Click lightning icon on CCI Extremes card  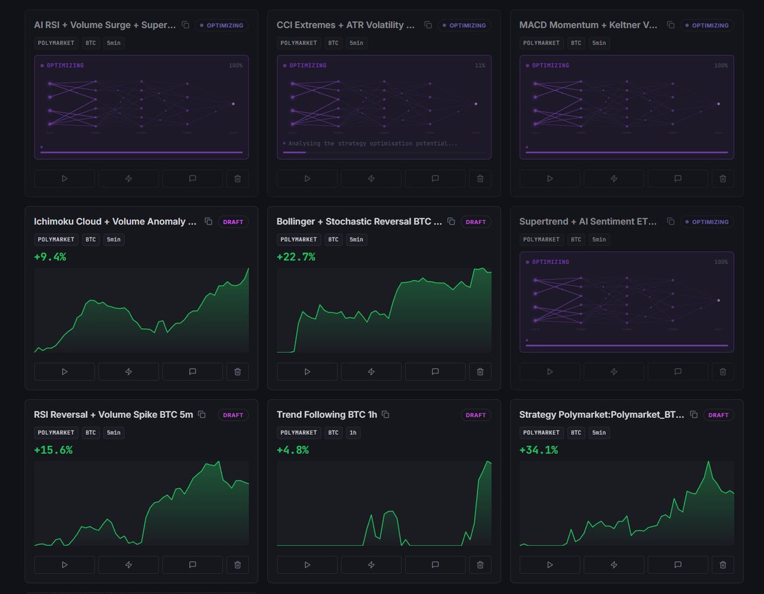coord(371,179)
